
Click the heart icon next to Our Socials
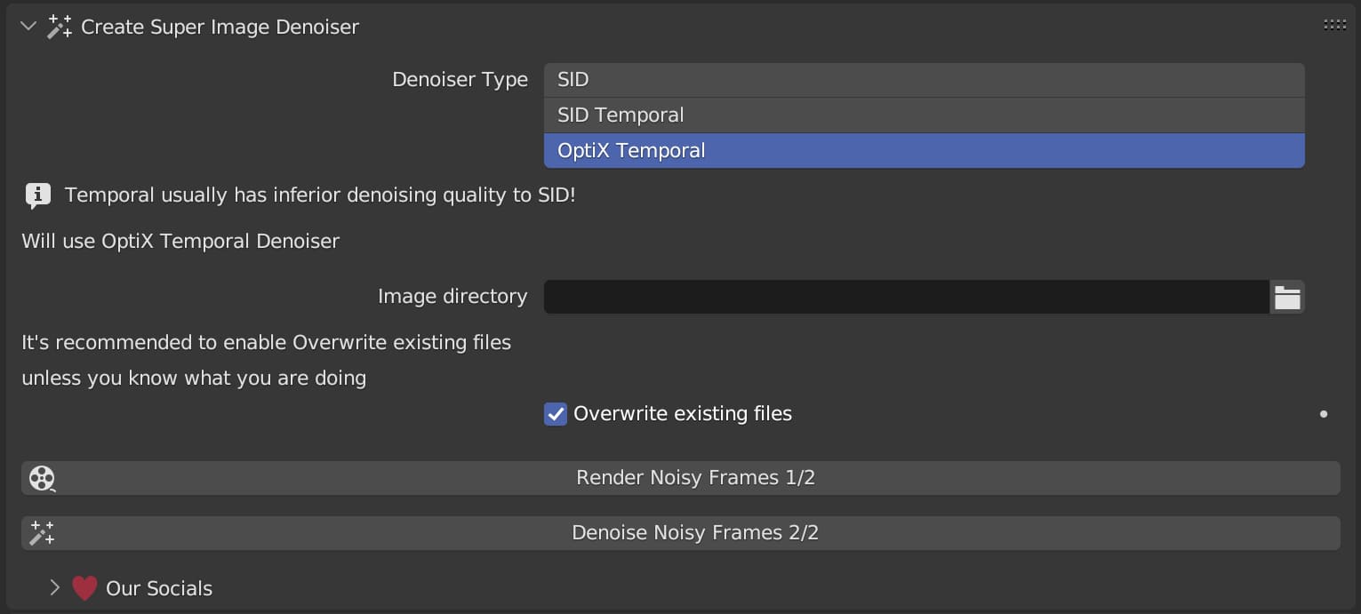(x=84, y=587)
